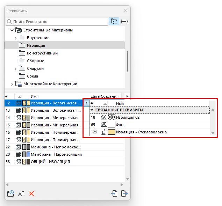Click building material icon on row 22
222x206 pixels.
(19, 147)
